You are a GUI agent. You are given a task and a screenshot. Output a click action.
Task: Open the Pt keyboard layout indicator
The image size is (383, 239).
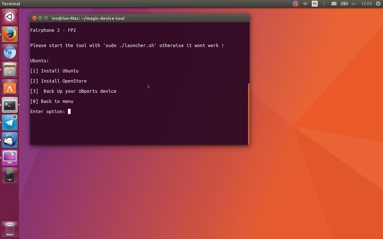[x=315, y=4]
